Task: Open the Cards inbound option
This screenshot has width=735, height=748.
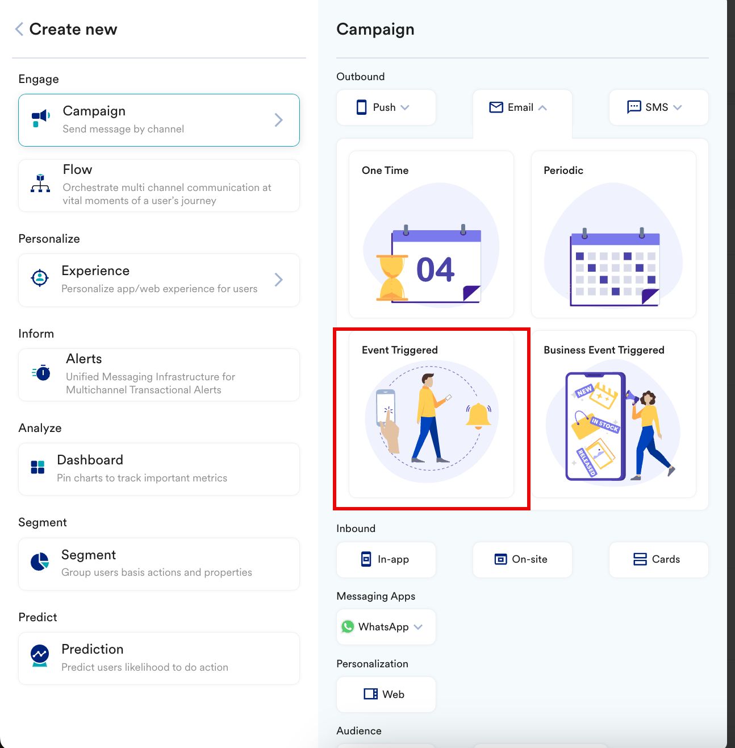Action: point(659,559)
